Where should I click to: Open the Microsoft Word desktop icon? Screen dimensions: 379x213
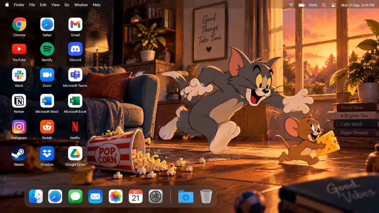(x=47, y=101)
